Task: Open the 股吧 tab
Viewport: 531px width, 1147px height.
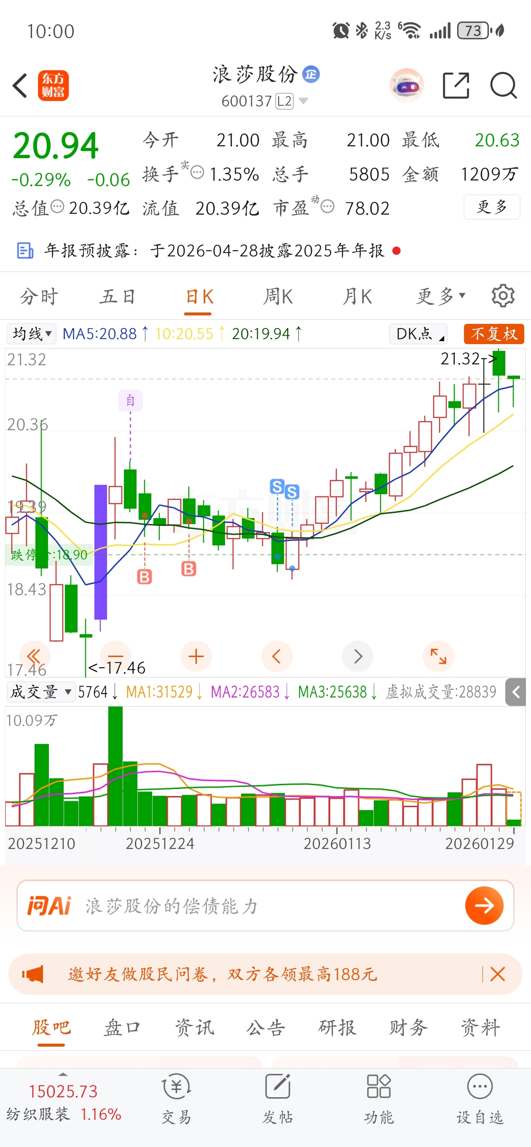Action: (x=51, y=1028)
